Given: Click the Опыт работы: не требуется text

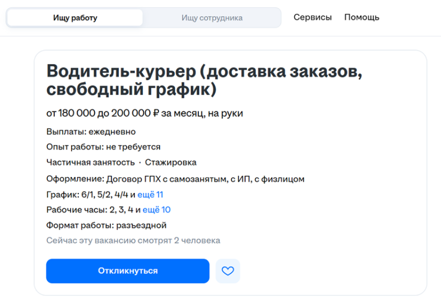Looking at the screenshot, I should pyautogui.click(x=103, y=147).
